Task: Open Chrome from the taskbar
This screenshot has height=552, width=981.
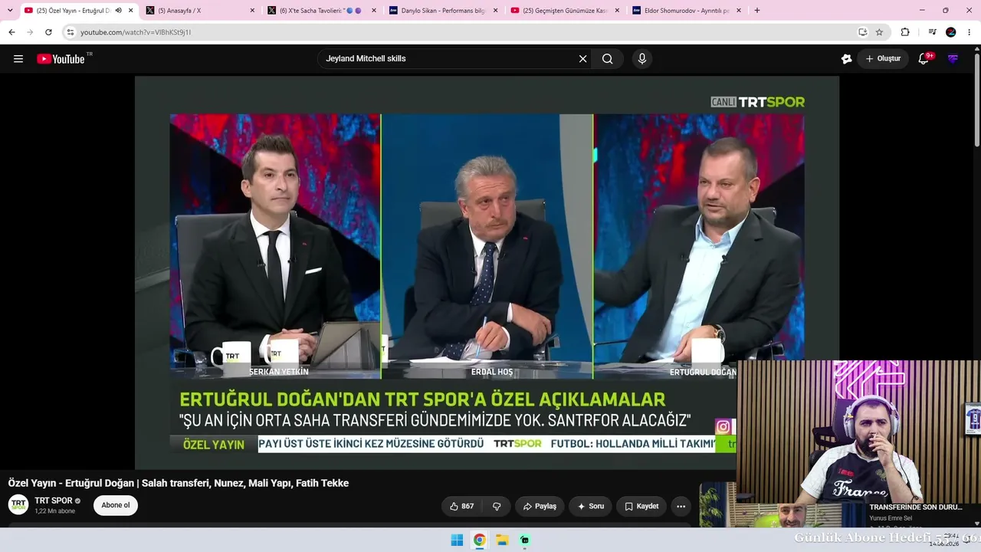Action: pyautogui.click(x=479, y=540)
